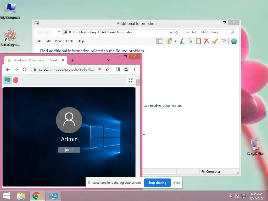Expand the address bar history dropdown
This screenshot has width=268, height=201.
point(171,32)
